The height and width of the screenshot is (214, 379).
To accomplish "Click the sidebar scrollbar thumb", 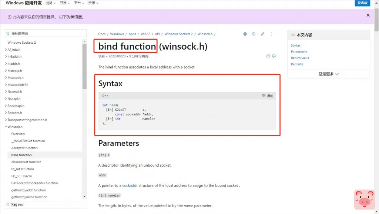I will coord(84,67).
